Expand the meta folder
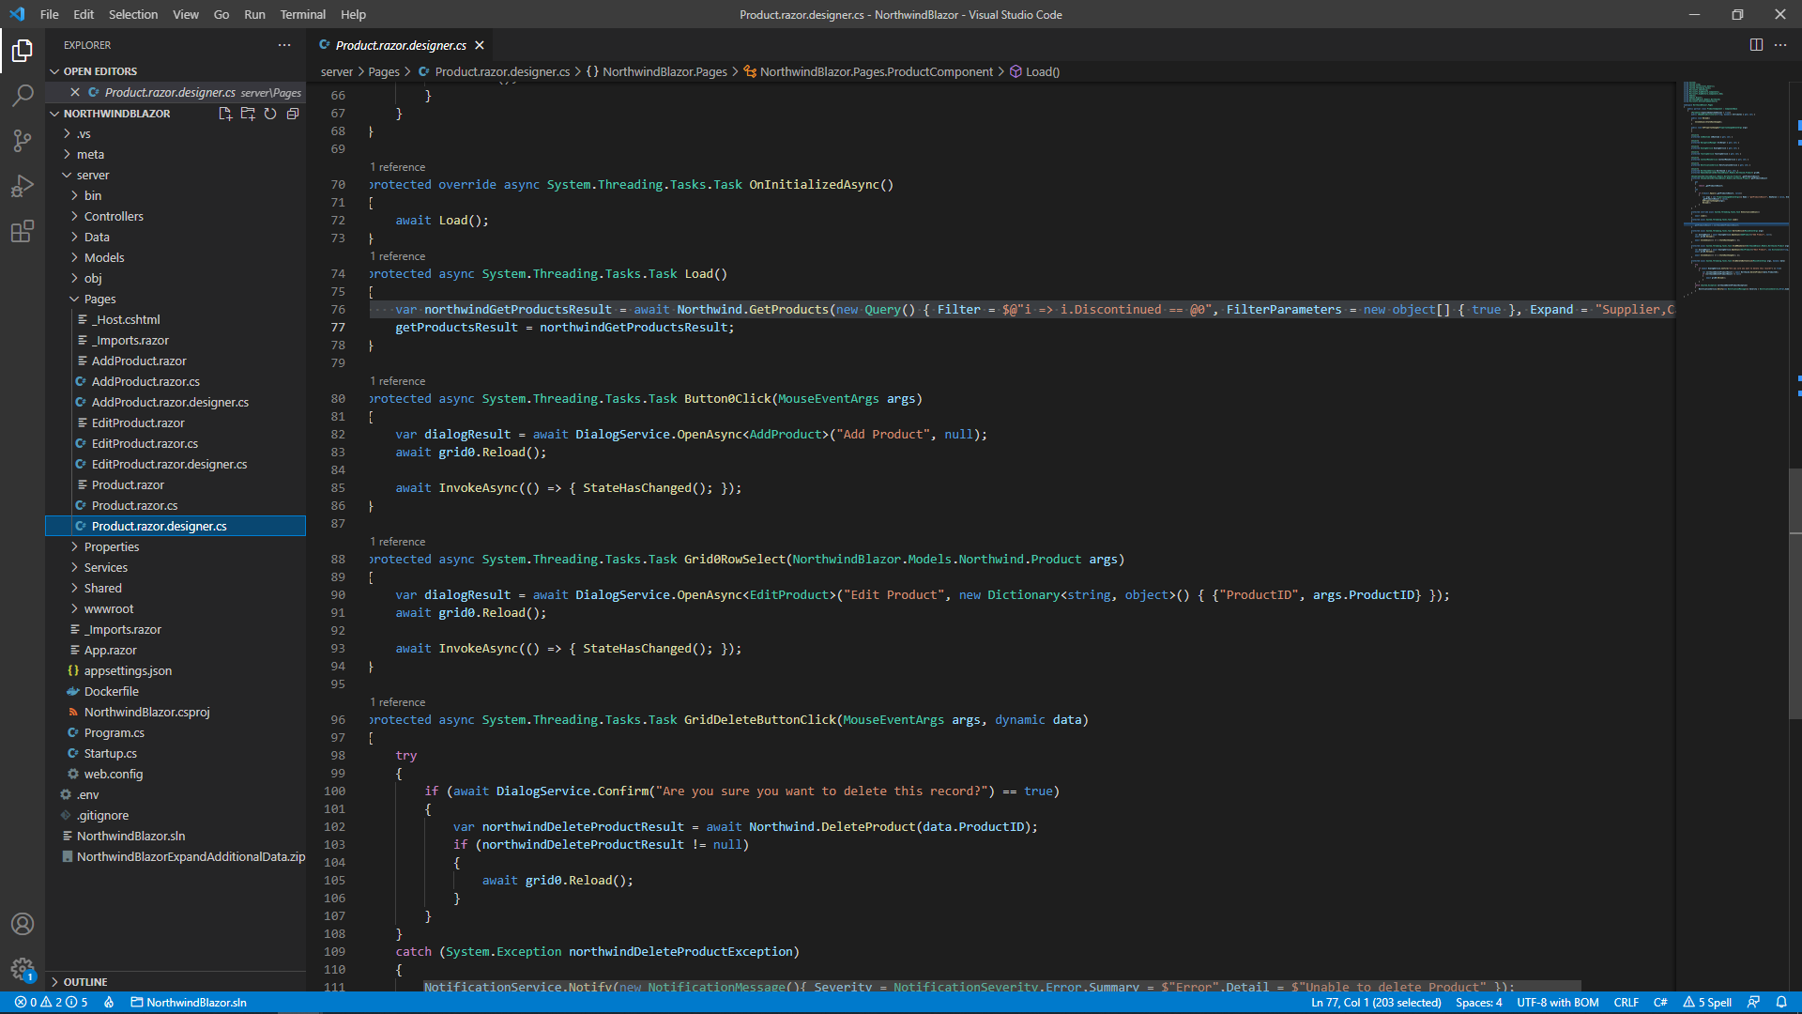 [x=176, y=155]
